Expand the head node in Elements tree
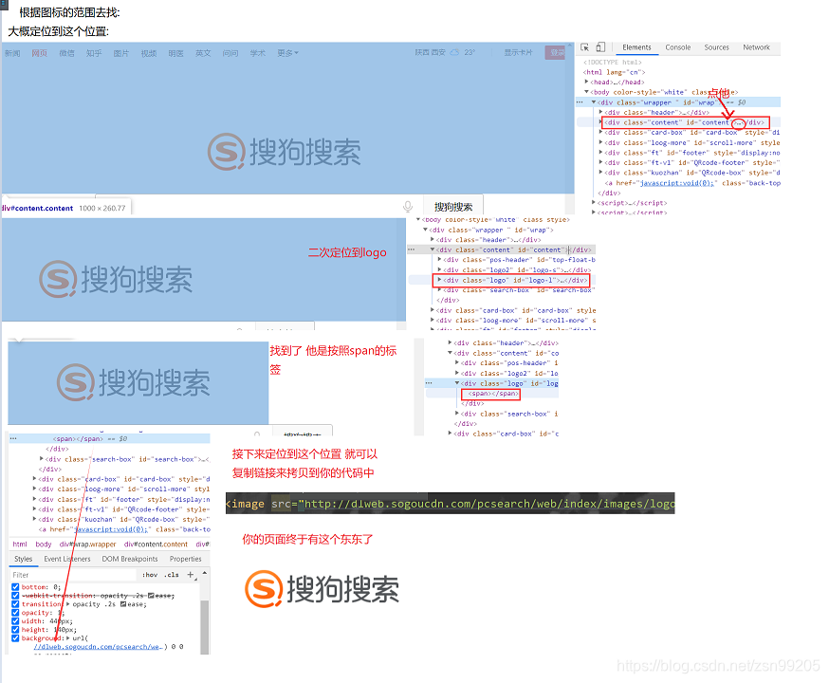This screenshot has width=829, height=683. click(x=587, y=82)
